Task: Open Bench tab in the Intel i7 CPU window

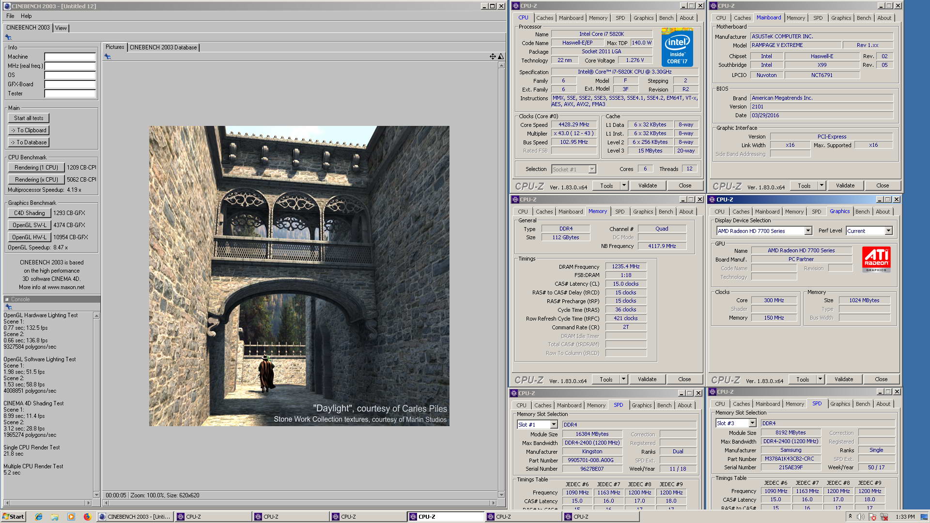Action: coord(666,18)
